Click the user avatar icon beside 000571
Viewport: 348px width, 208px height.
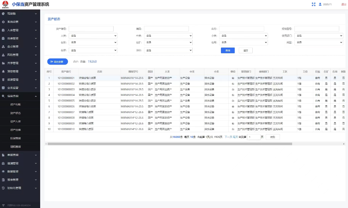(x=320, y=4)
